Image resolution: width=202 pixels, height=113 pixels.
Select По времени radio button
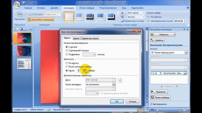[x=67, y=55]
